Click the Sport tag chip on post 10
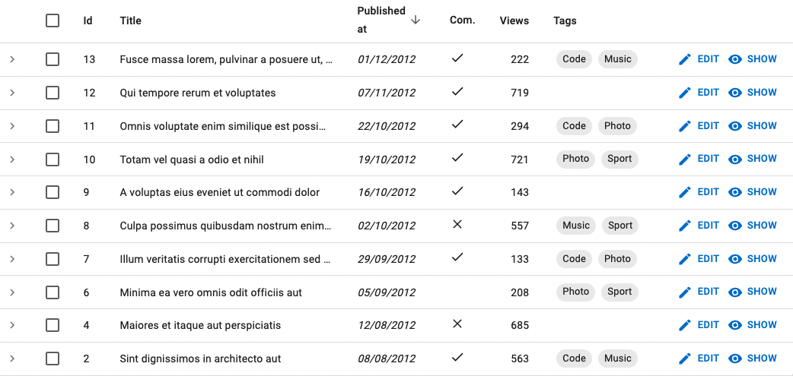This screenshot has height=376, width=793. tap(619, 159)
